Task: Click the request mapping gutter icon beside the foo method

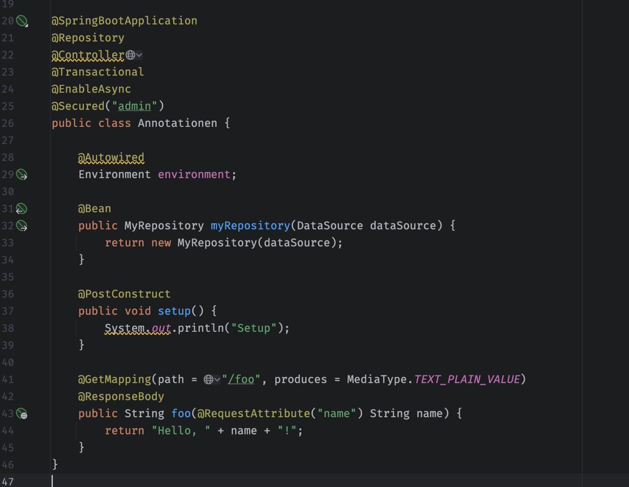Action: (x=22, y=413)
